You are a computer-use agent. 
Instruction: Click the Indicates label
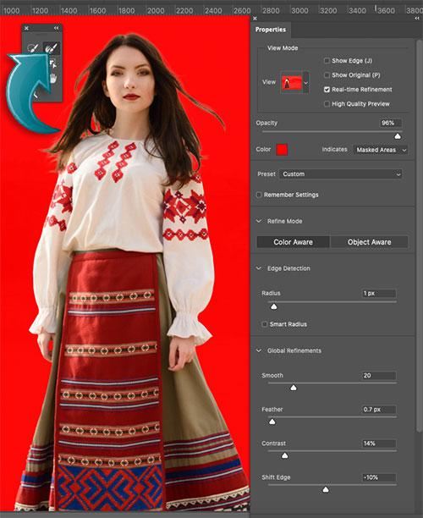coord(334,149)
